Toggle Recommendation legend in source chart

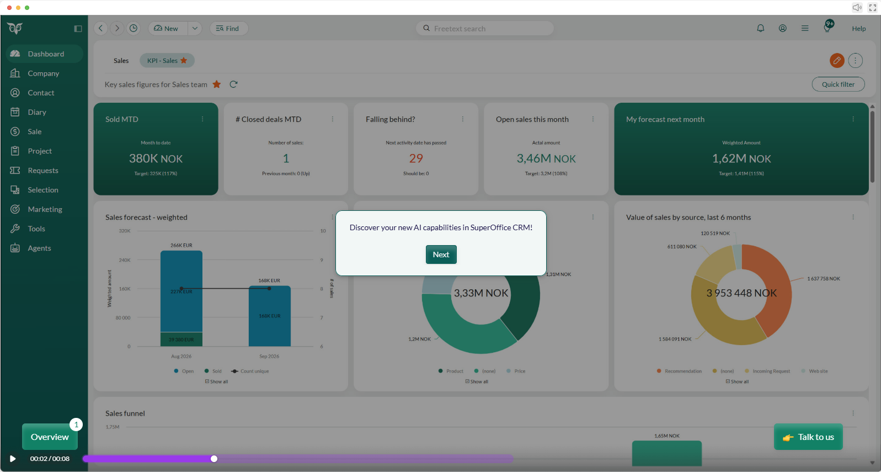click(679, 371)
